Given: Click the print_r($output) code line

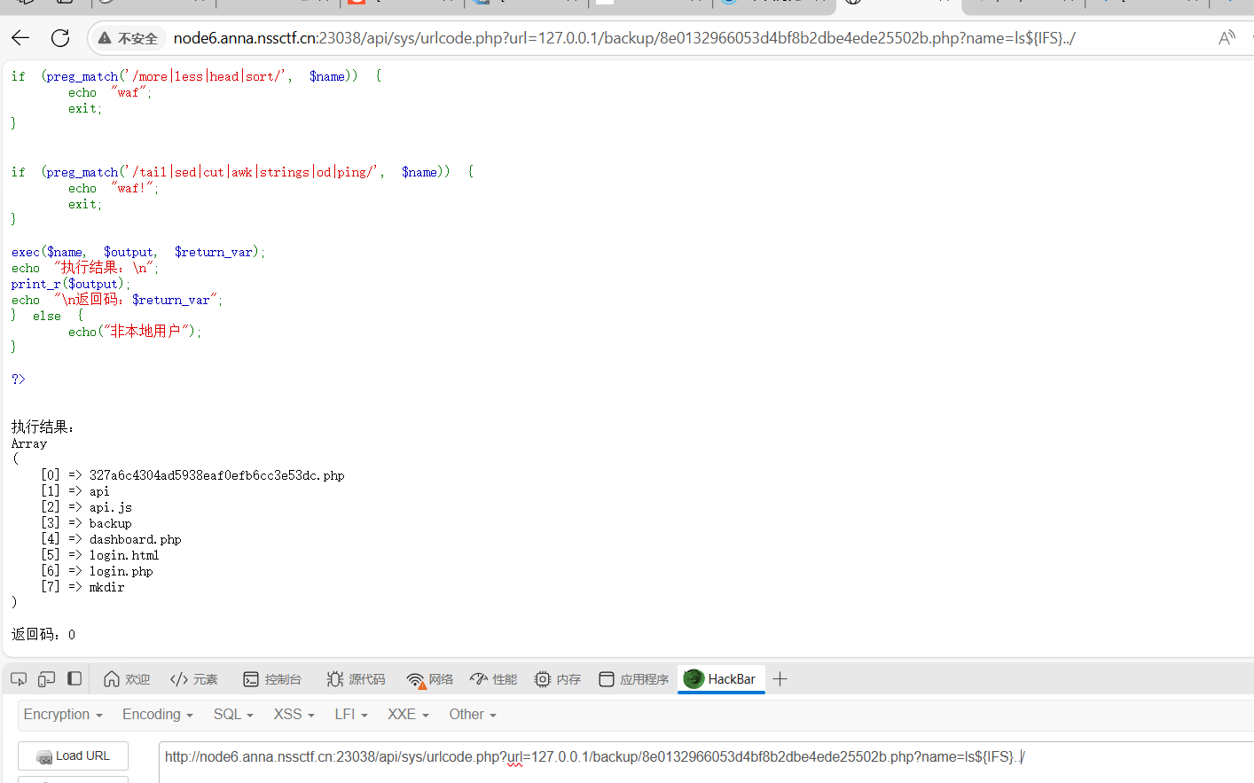Looking at the screenshot, I should coord(71,284).
